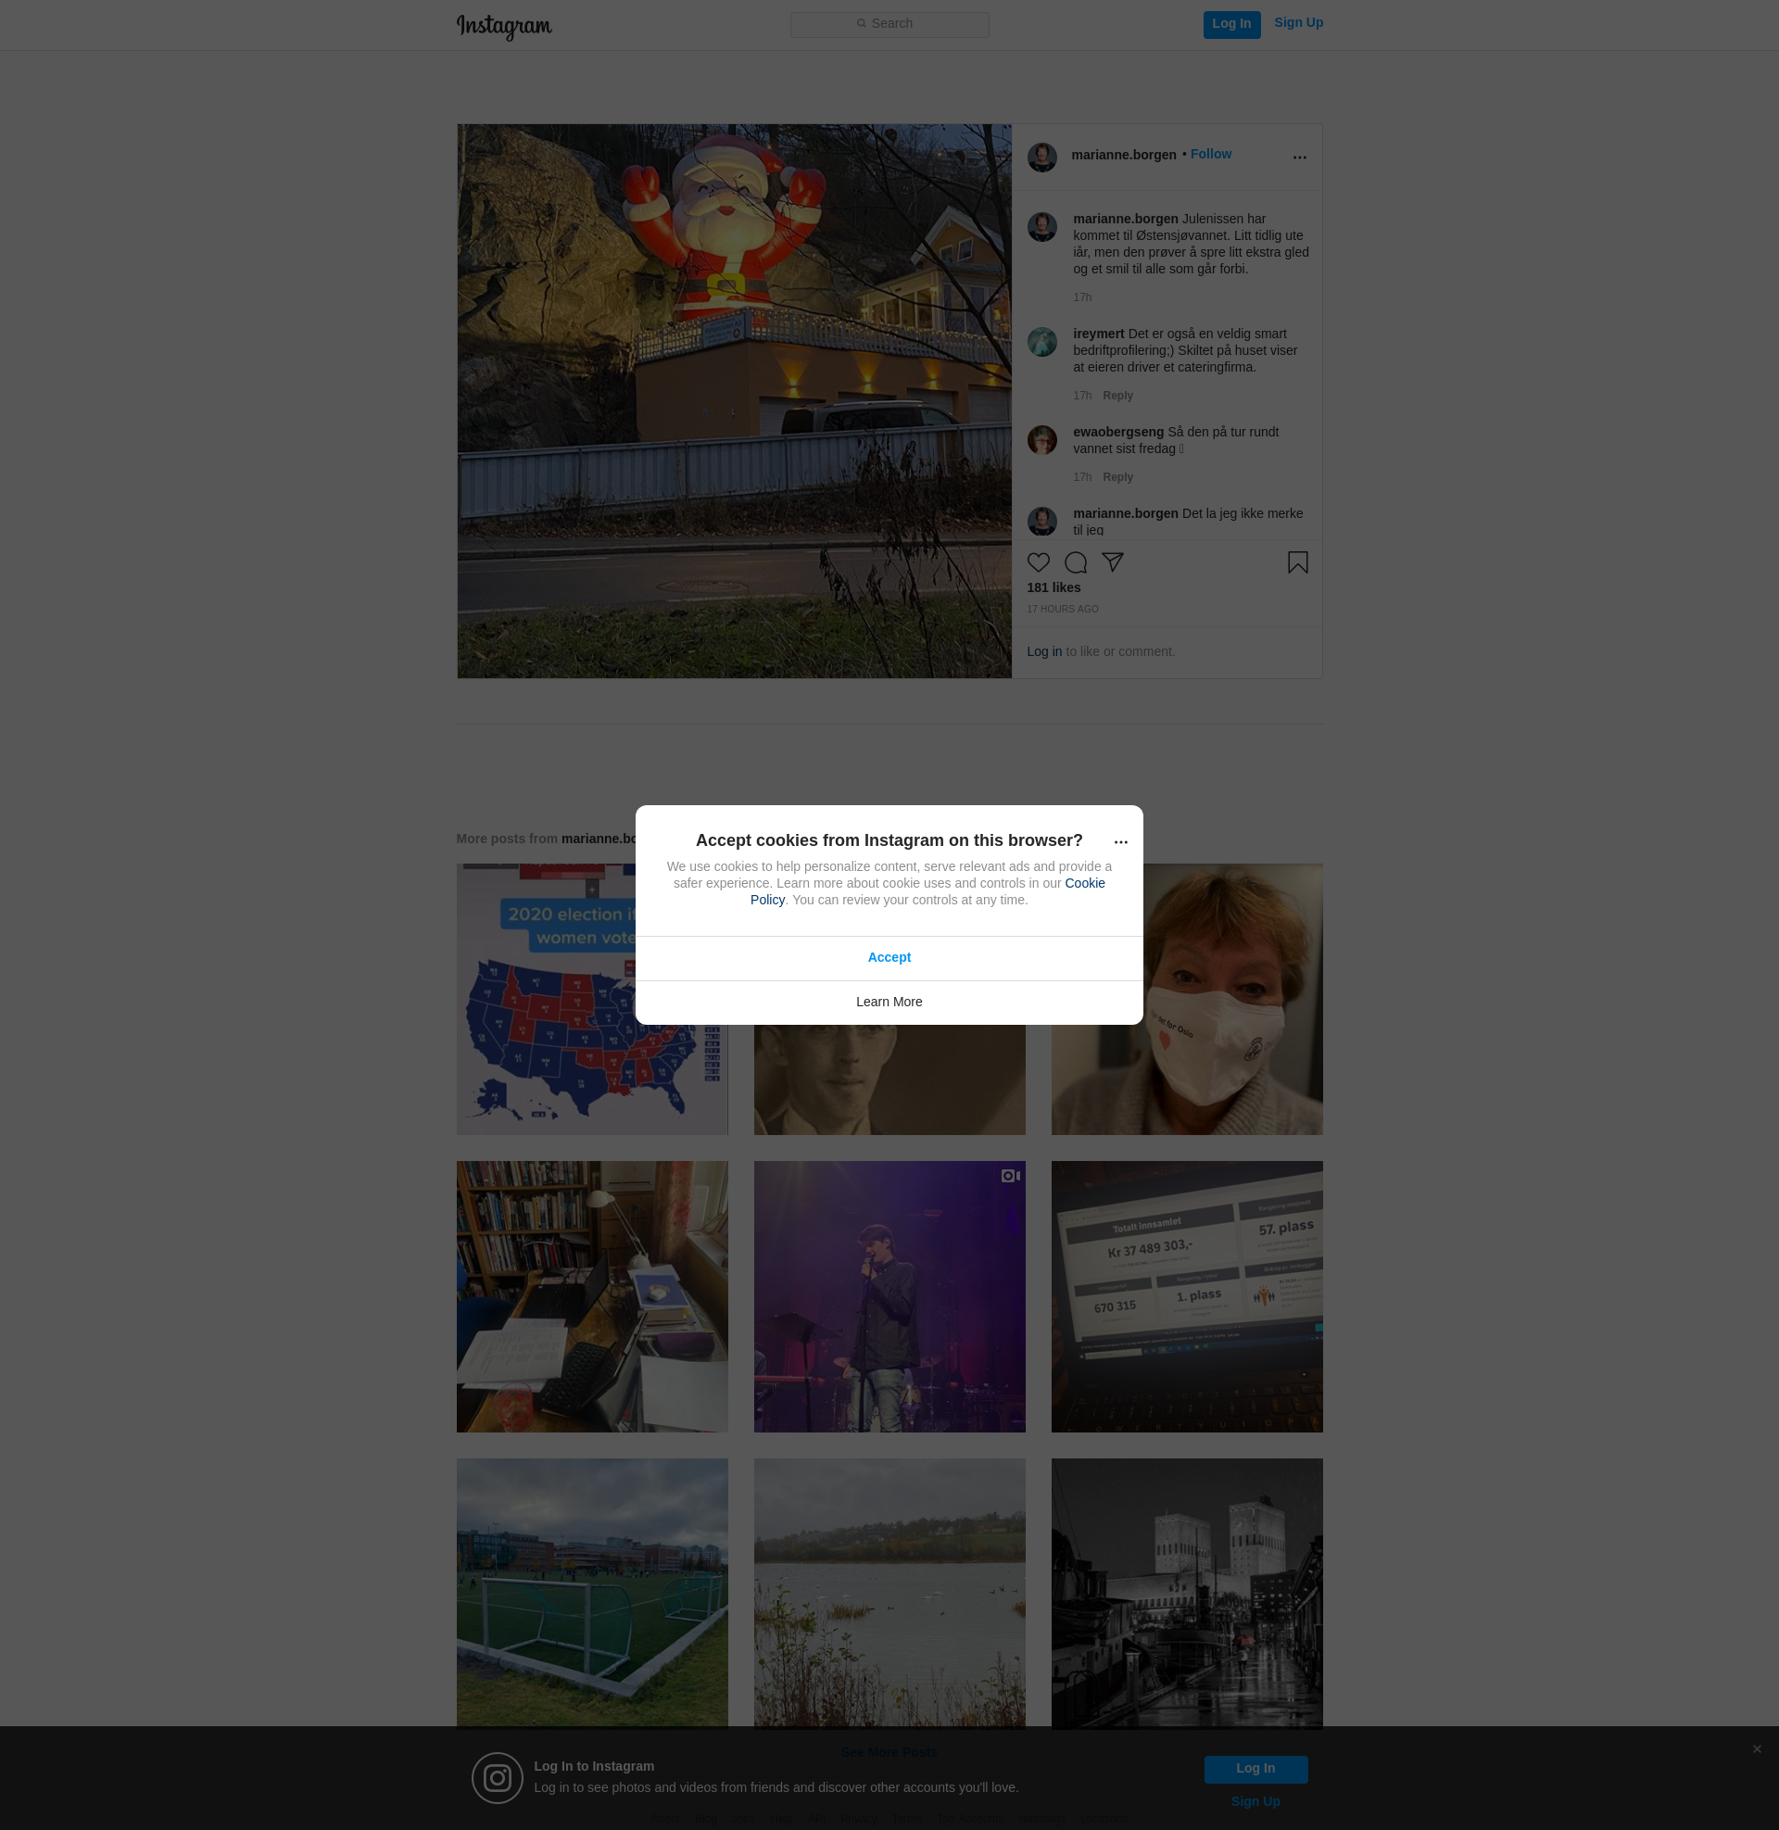
Task: Share post via paper plane icon
Action: (x=1112, y=562)
